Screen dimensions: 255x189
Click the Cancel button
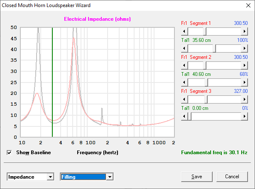click(x=232, y=177)
